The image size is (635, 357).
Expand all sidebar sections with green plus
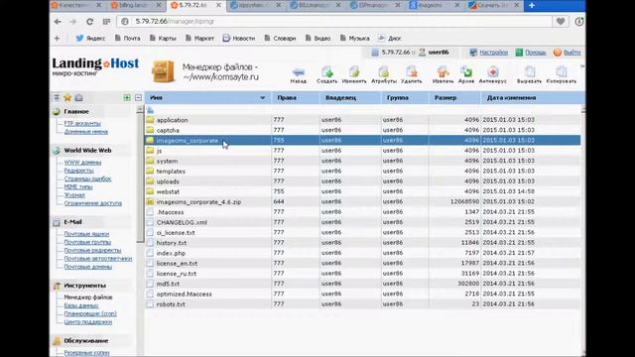pos(127,97)
